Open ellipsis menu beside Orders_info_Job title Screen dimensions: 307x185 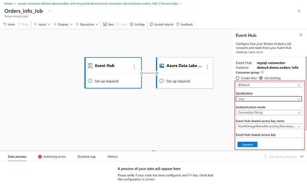[x=50, y=11]
